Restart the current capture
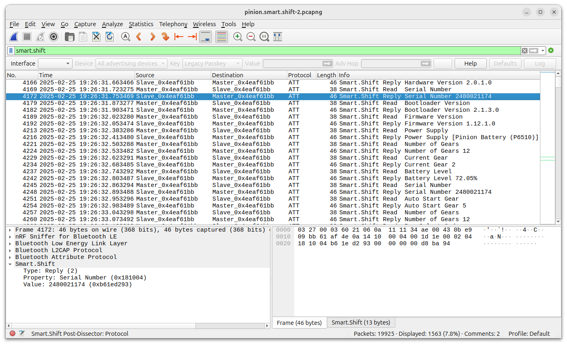567x345 pixels. pos(40,37)
